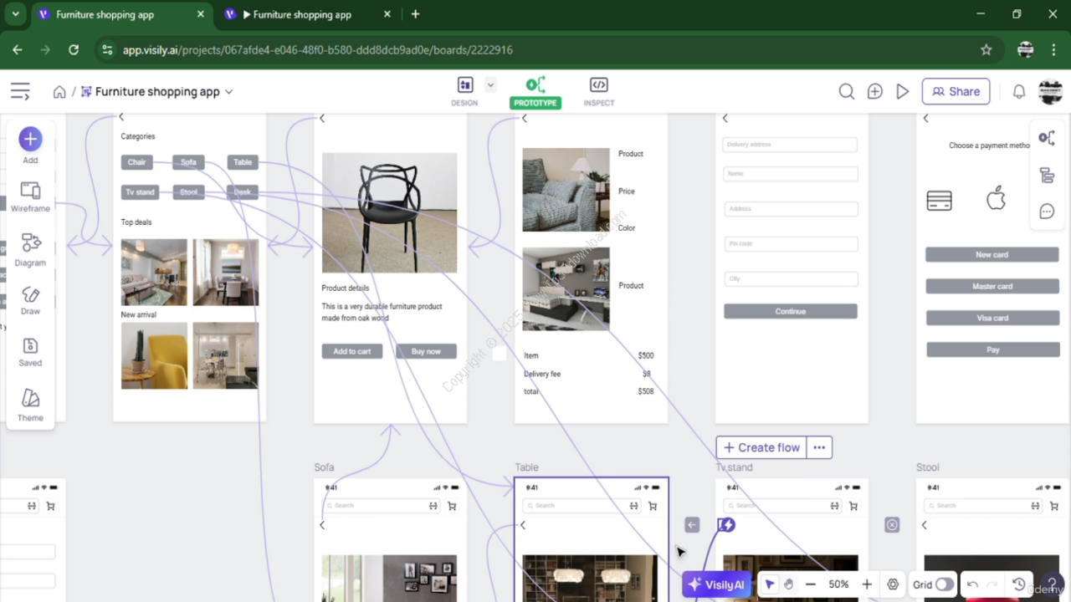Click the Share button
This screenshot has width=1071, height=602.
(956, 92)
